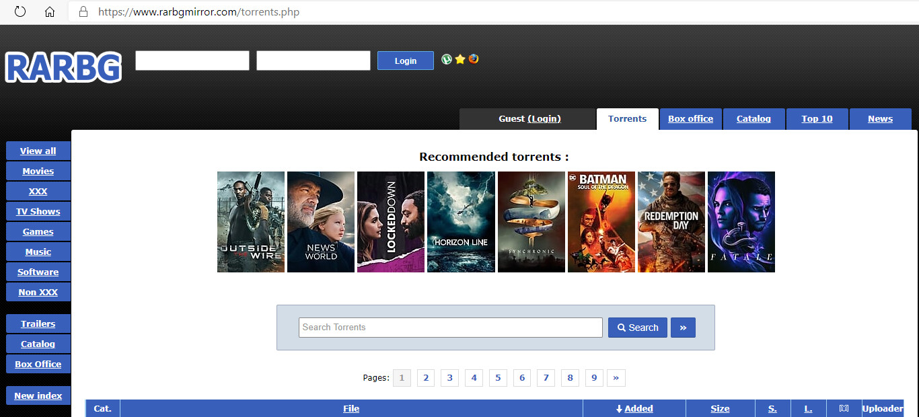Click the Uploader column header
Image resolution: width=919 pixels, height=417 pixels.
883,408
